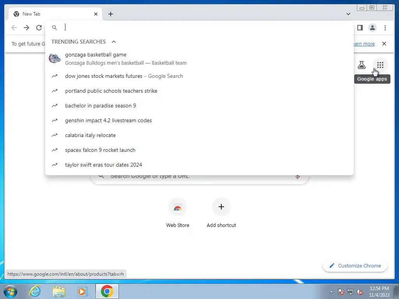Click the Gonzaga Bulldogs logo thumbnail
Viewport: 399px width, 299px height.
(55, 59)
